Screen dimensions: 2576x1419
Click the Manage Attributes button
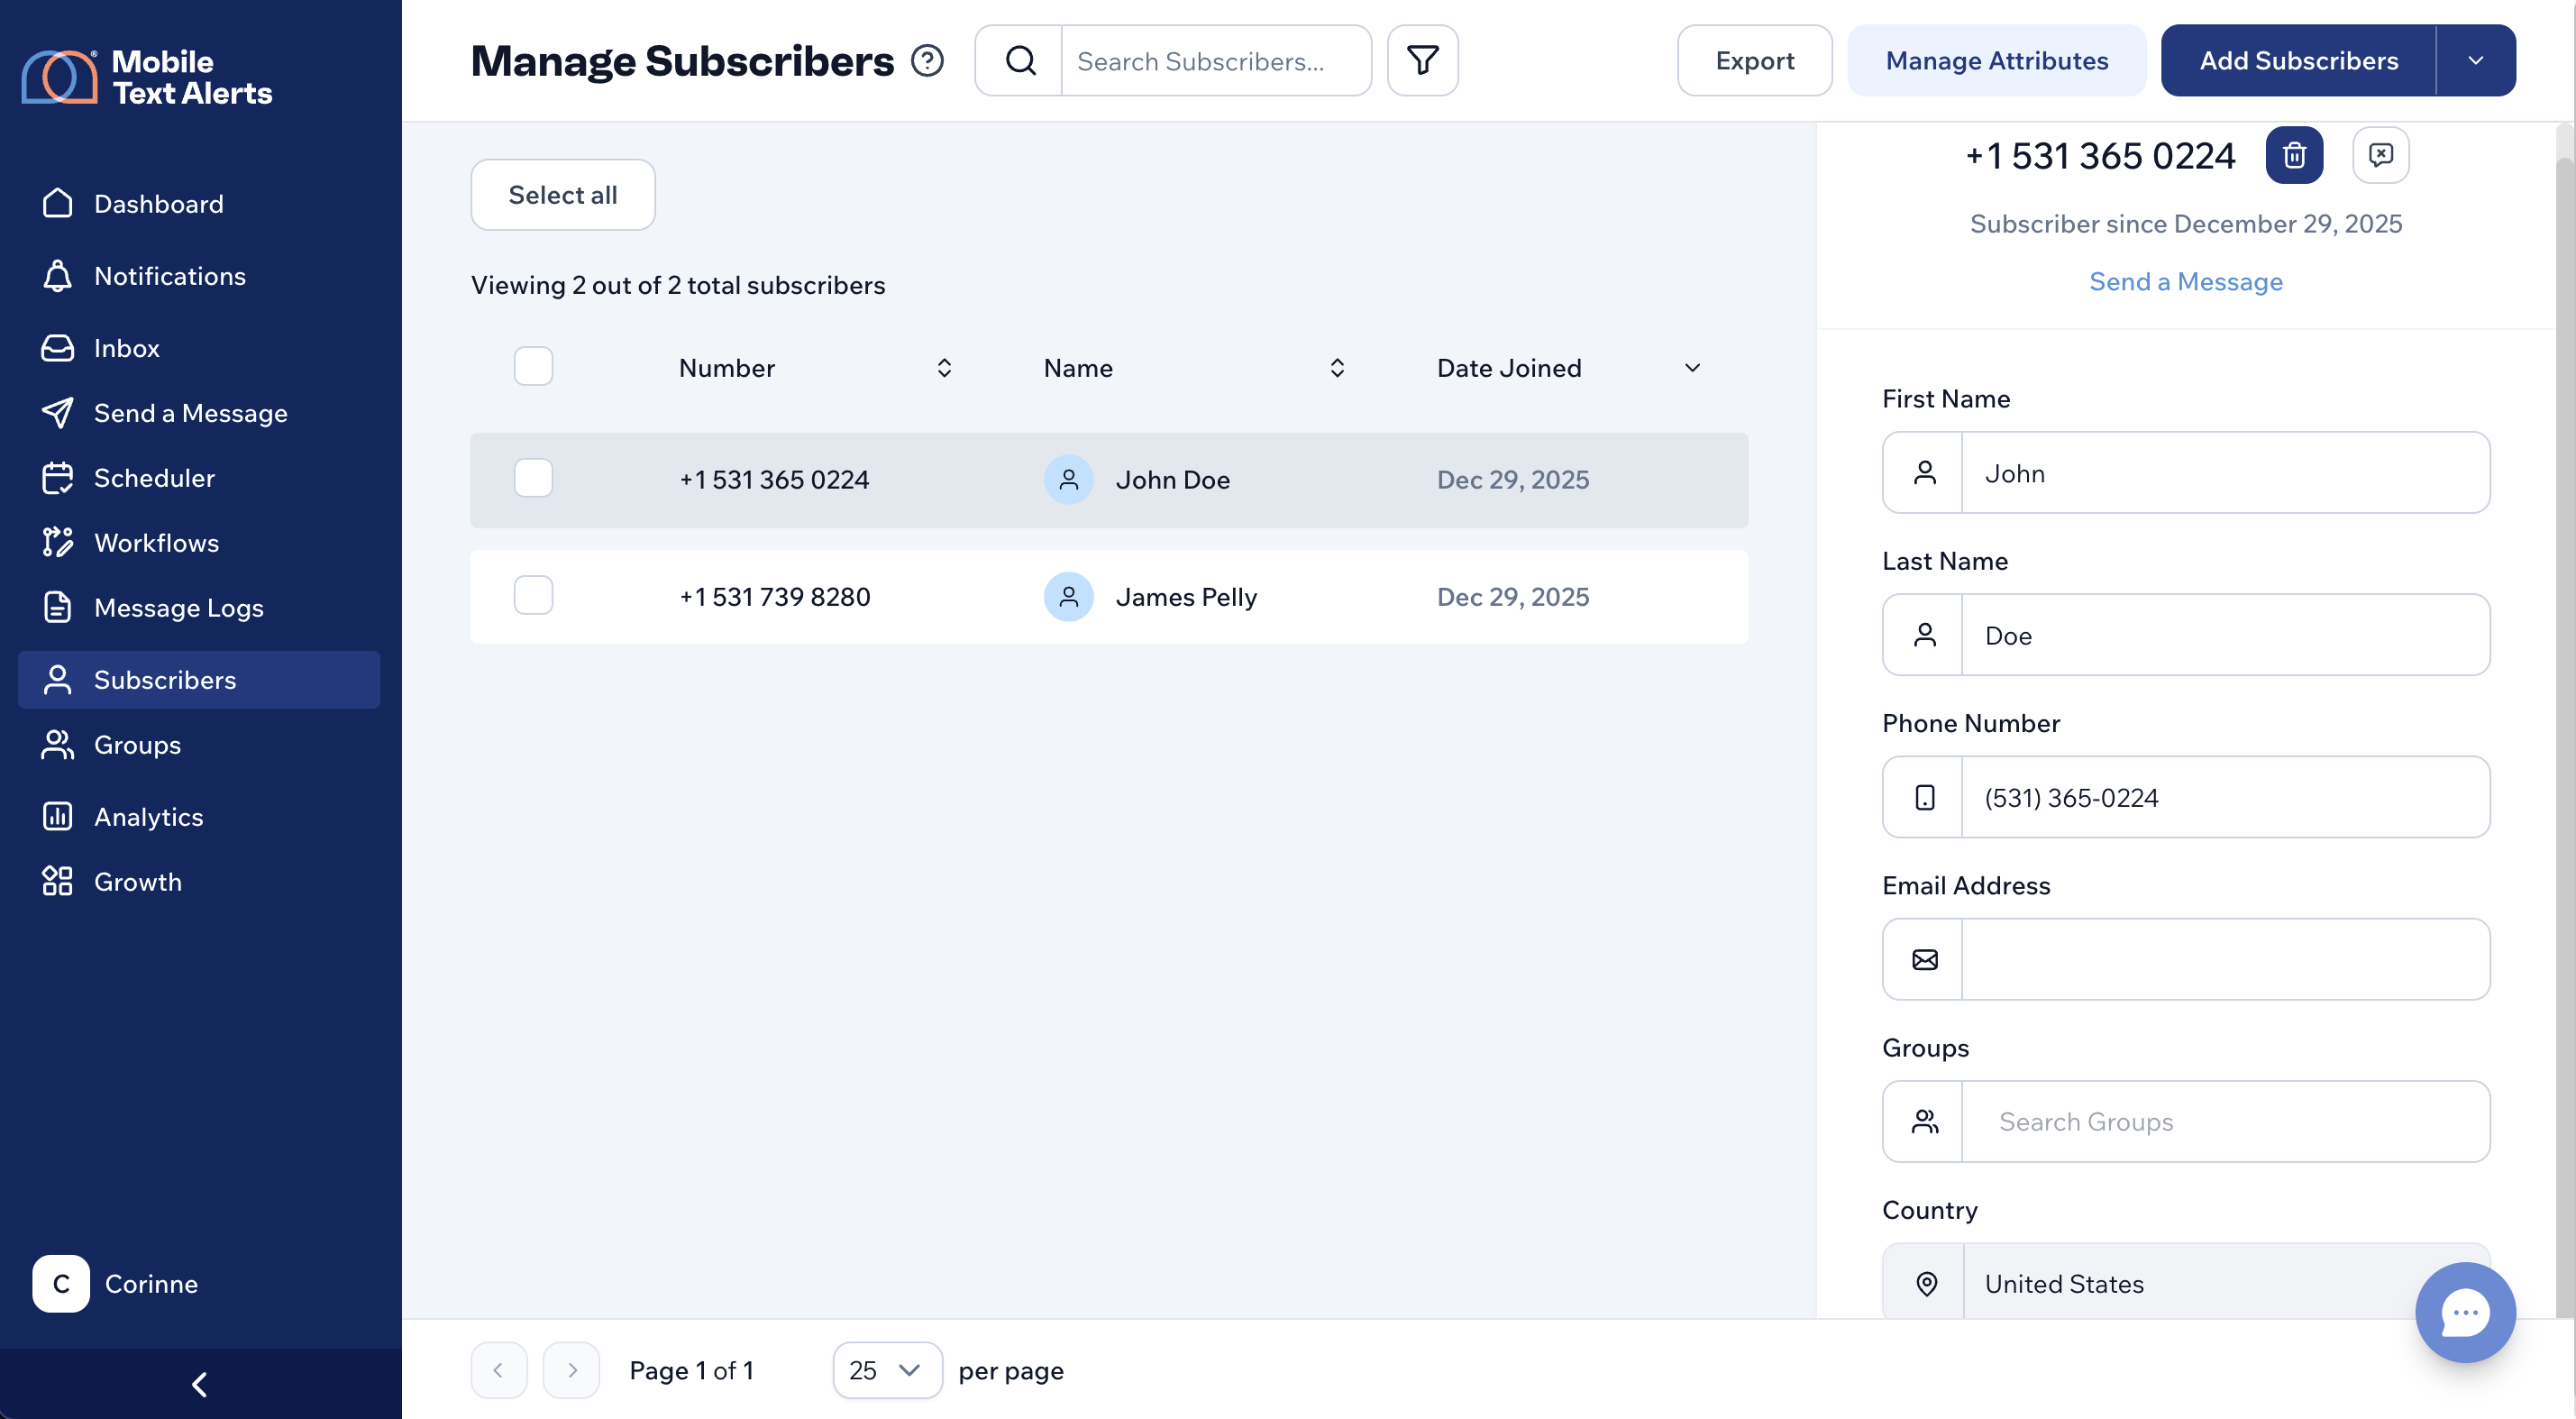click(1996, 60)
